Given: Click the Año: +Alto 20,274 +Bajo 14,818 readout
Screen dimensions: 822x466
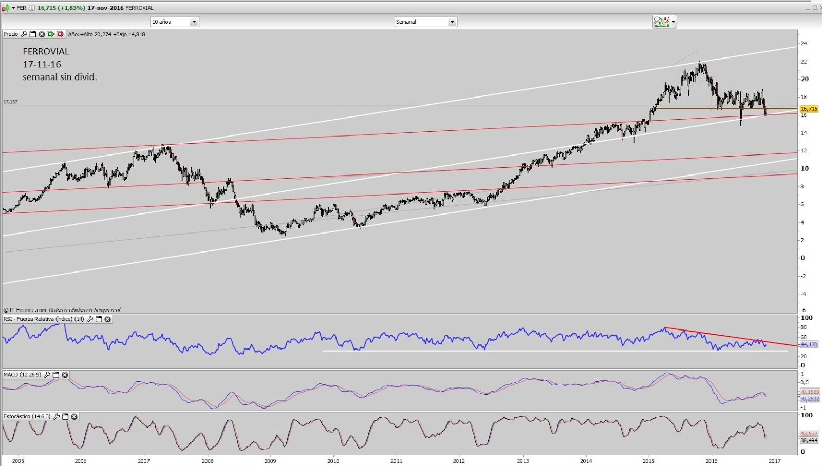Looking at the screenshot, I should (107, 34).
